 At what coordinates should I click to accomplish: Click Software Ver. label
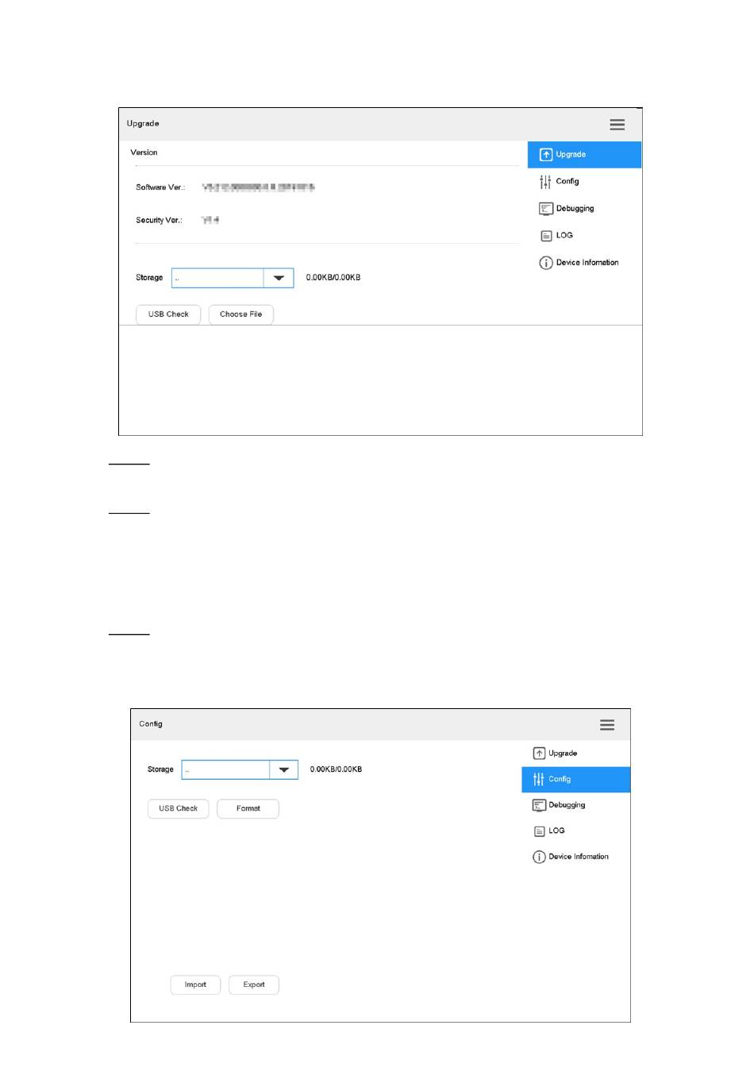[160, 187]
